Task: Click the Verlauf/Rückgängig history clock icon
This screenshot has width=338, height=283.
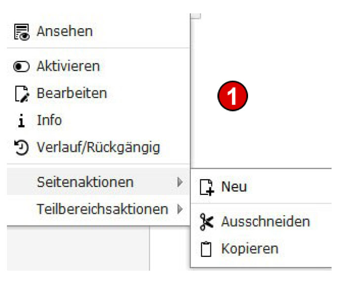Action: tap(21, 147)
